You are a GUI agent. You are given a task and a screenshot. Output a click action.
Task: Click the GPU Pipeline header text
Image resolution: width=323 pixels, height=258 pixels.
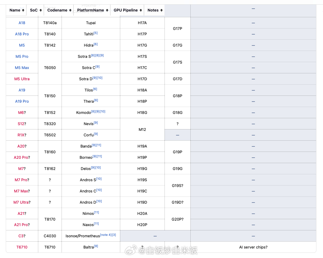coord(126,10)
